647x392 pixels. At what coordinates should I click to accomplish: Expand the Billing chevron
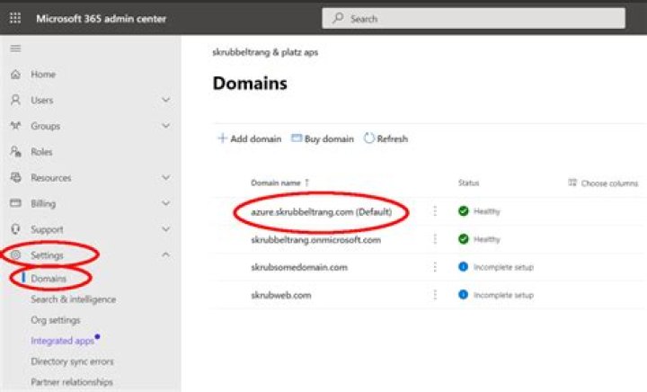[x=166, y=203]
